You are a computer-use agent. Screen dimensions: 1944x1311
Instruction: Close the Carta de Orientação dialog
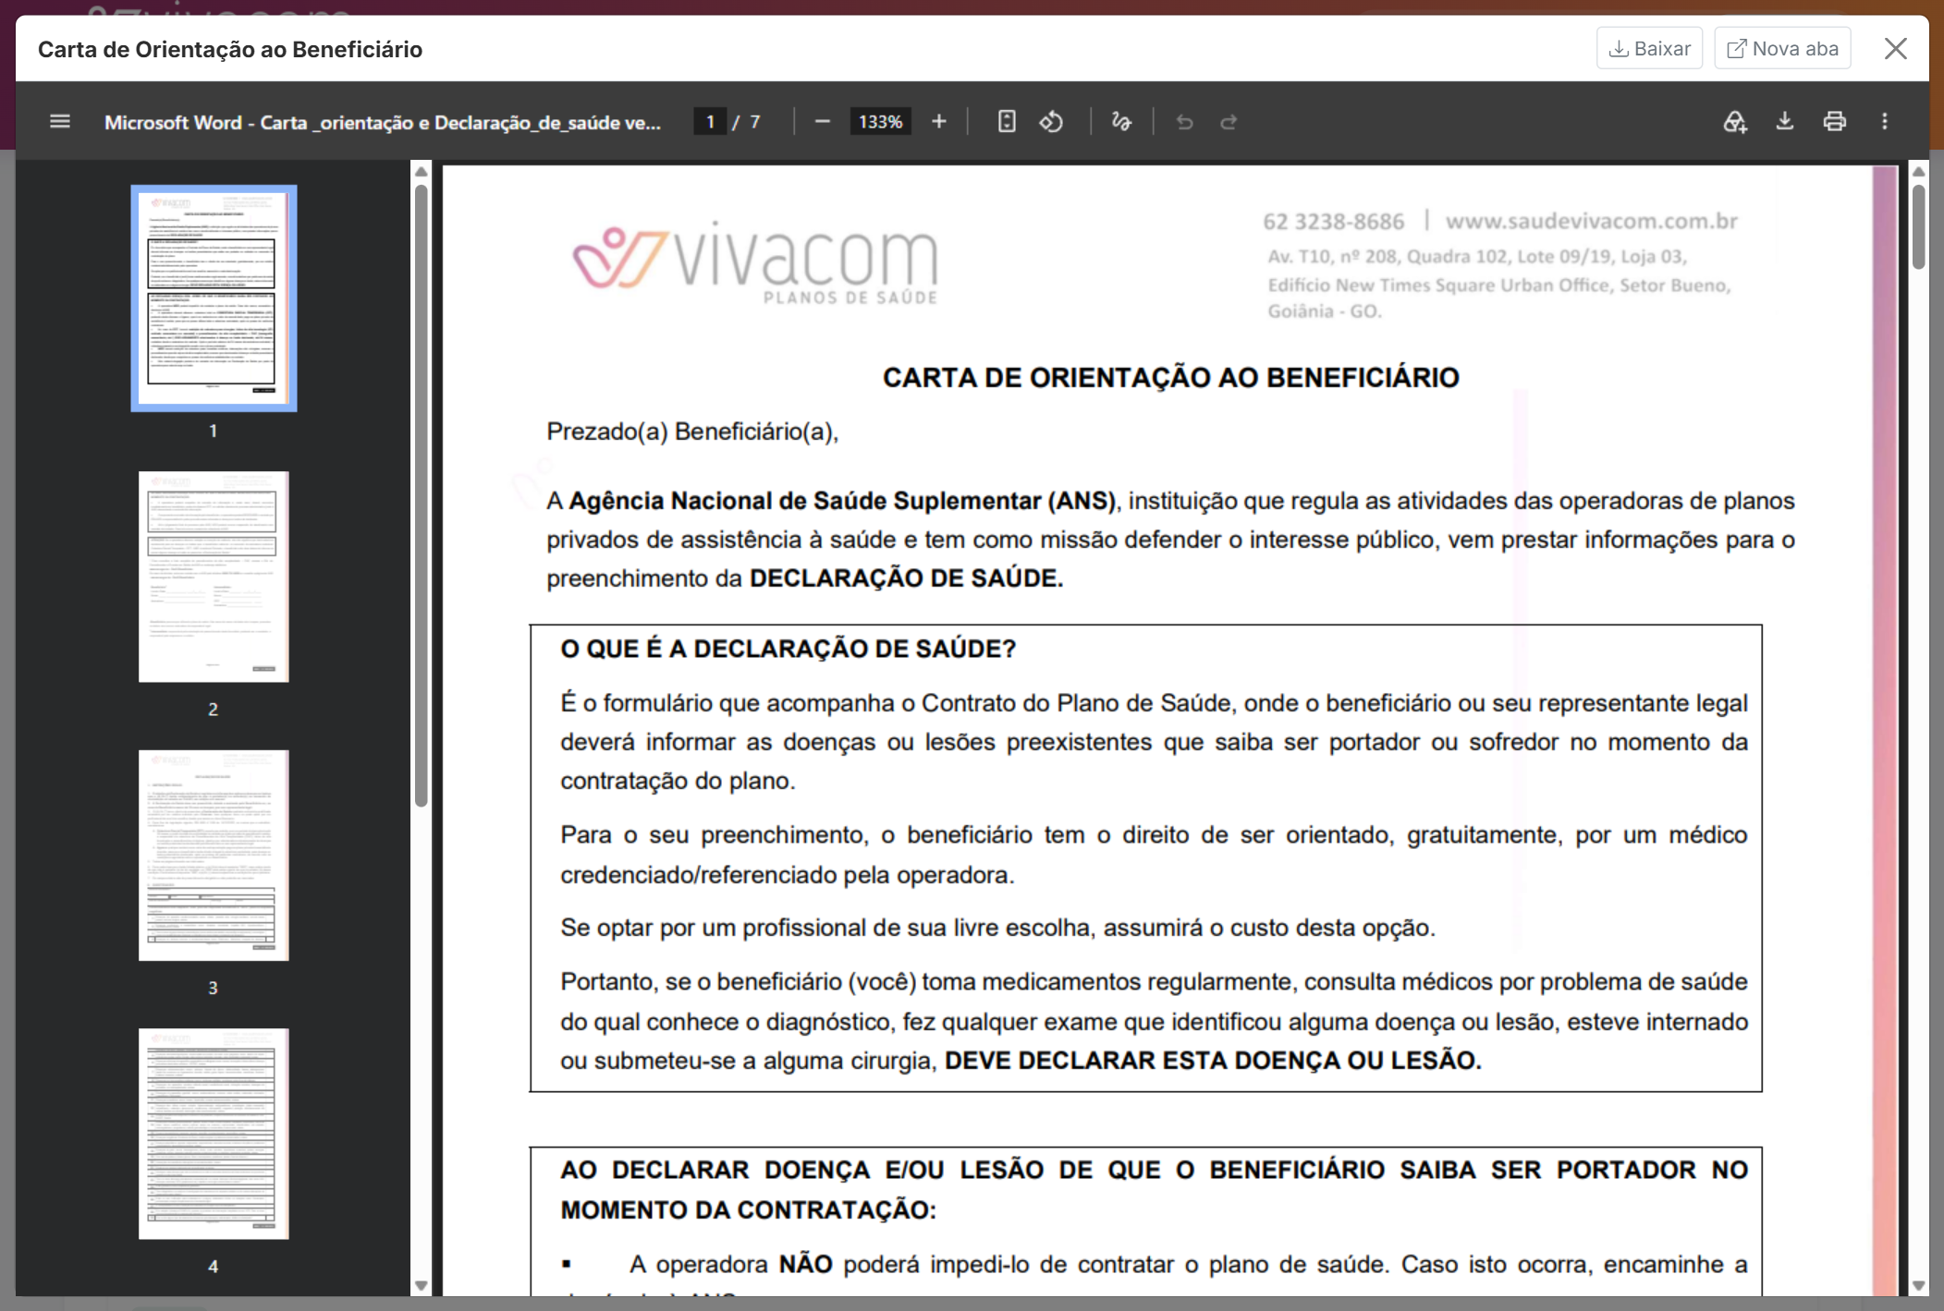pyautogui.click(x=1896, y=49)
